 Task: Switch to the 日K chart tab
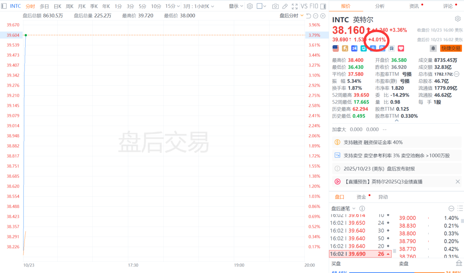(57, 6)
